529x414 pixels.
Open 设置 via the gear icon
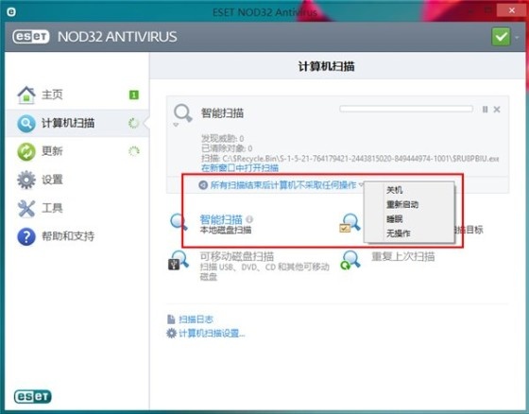point(26,180)
